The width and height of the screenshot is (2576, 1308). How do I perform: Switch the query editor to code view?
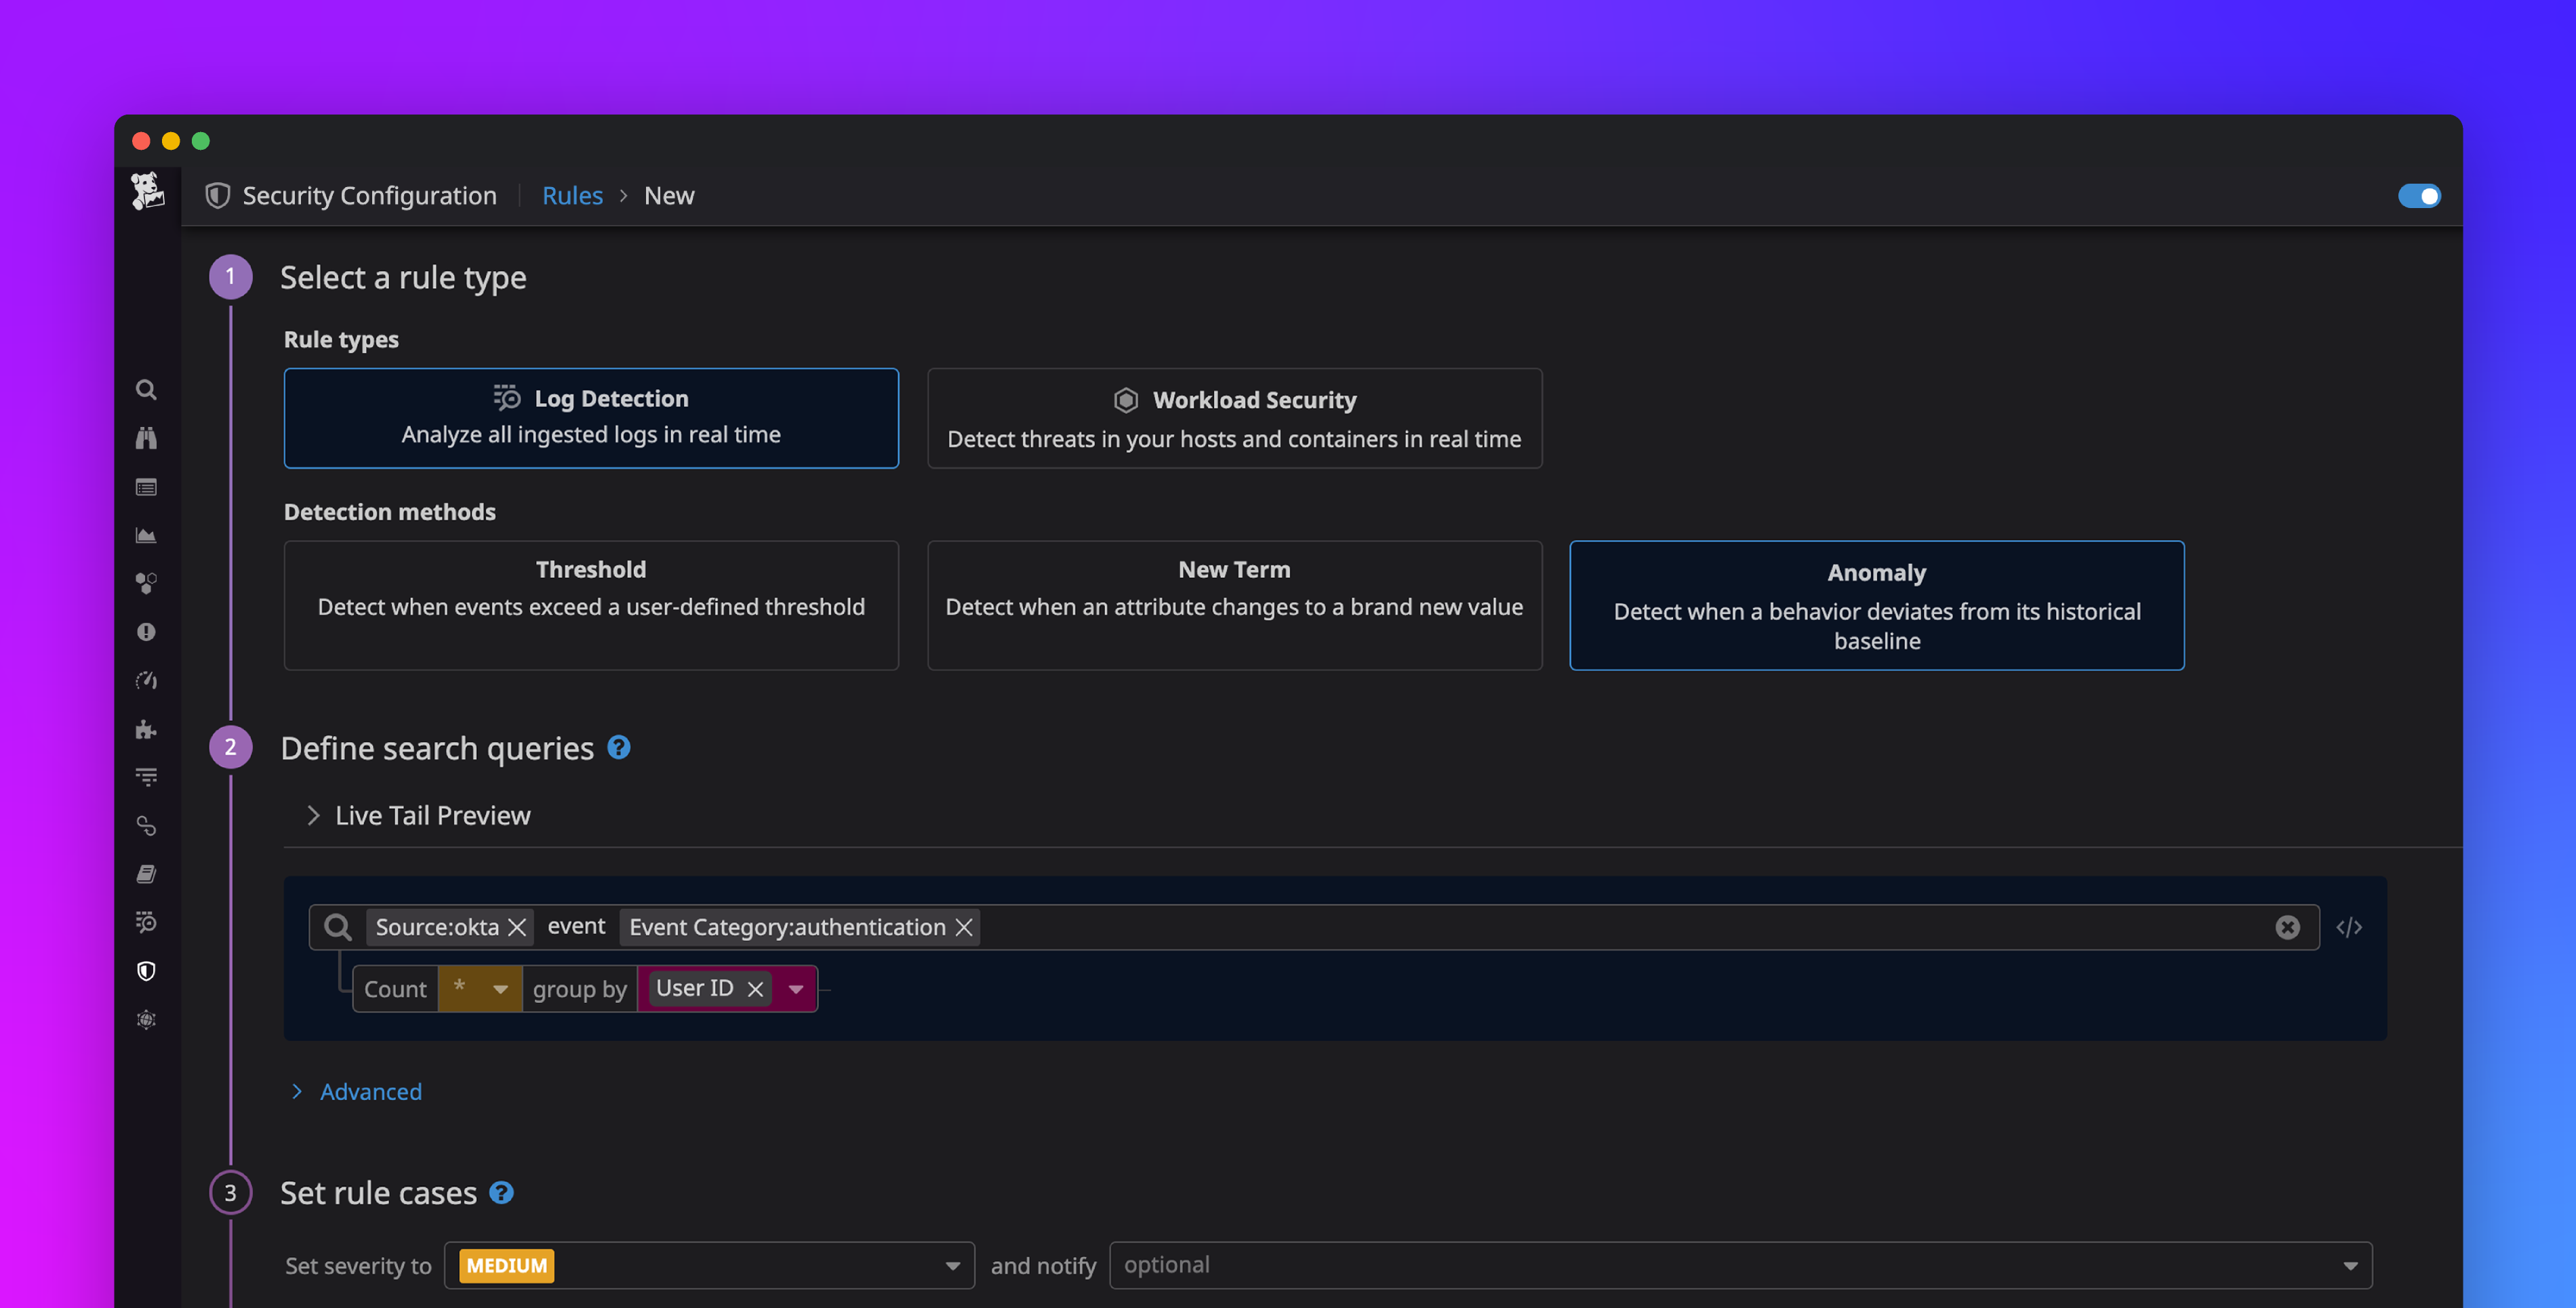(x=2349, y=927)
